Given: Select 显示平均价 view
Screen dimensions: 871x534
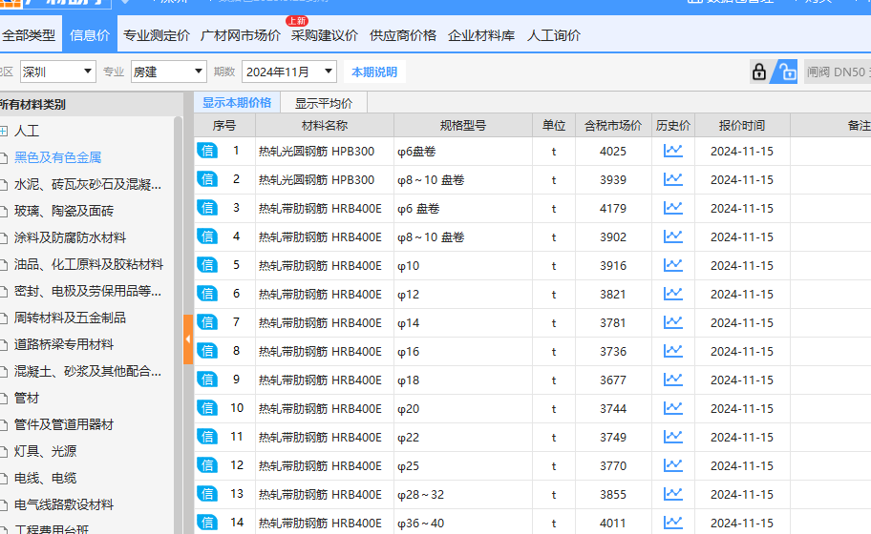Looking at the screenshot, I should (x=324, y=103).
